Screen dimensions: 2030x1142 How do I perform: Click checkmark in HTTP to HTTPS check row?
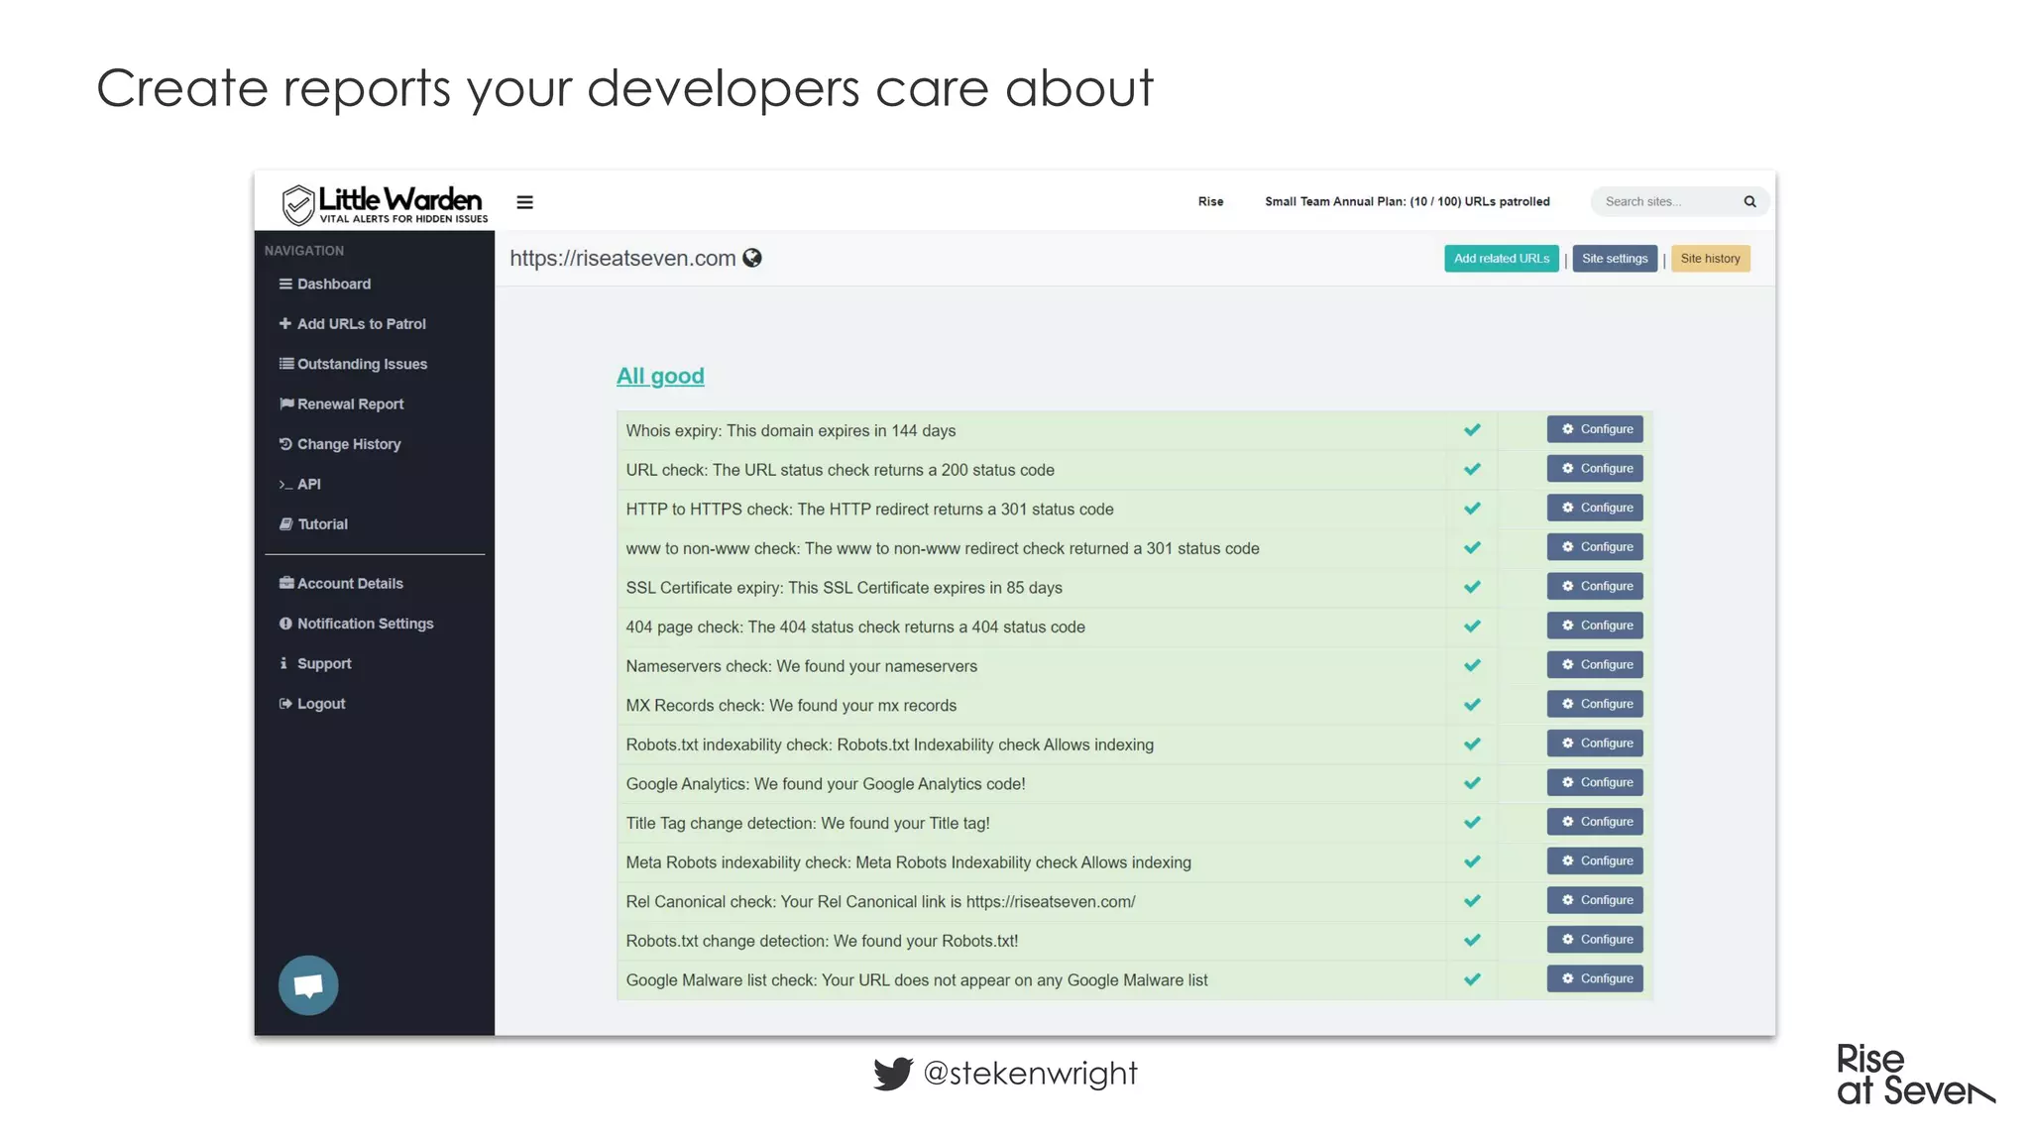coord(1472,509)
